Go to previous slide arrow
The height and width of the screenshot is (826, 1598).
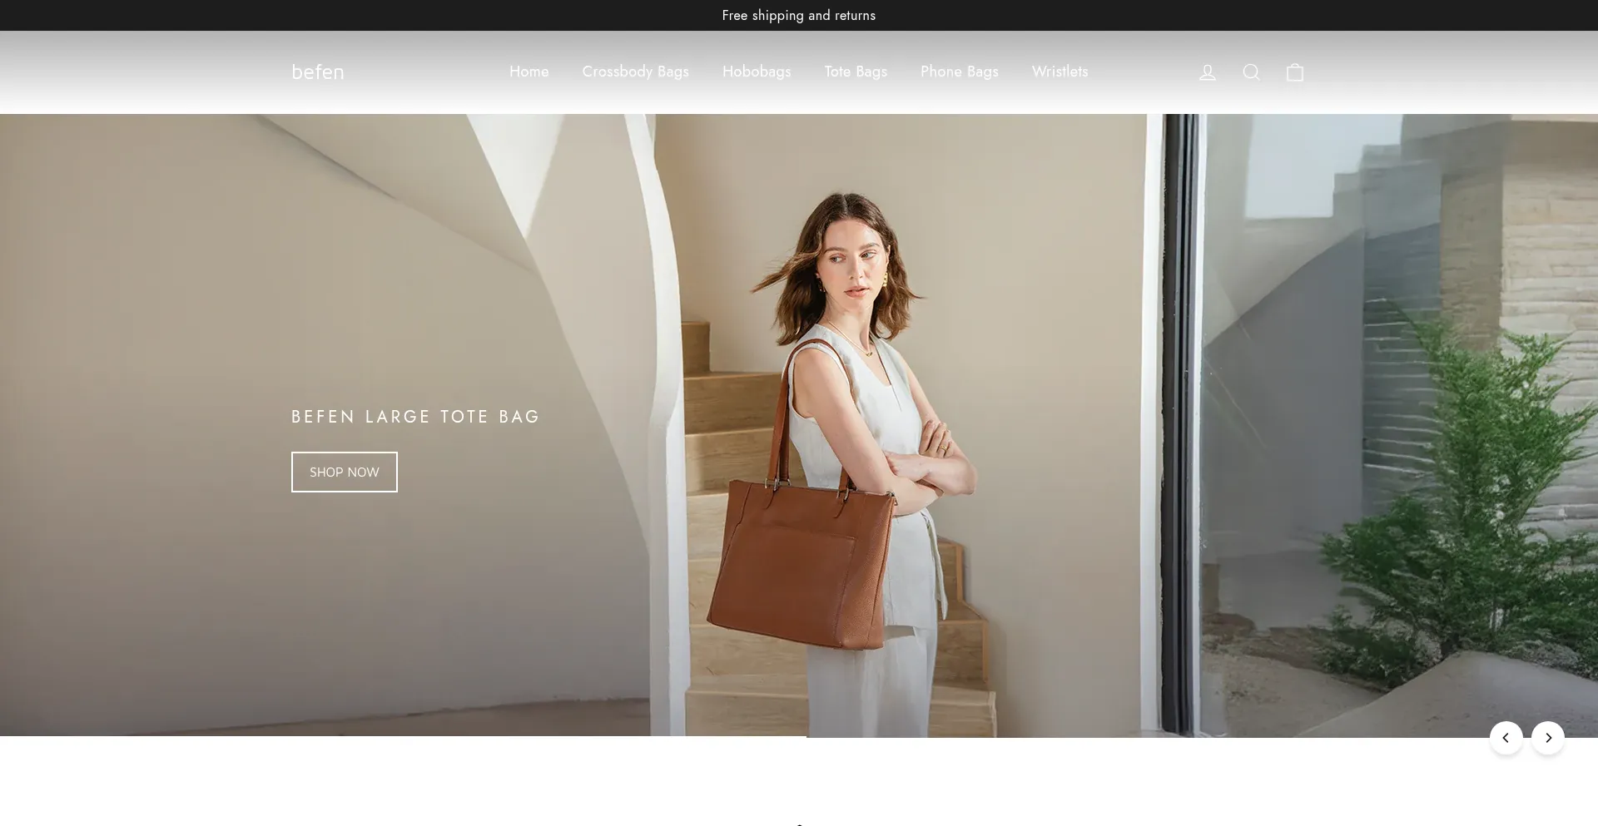pos(1506,738)
